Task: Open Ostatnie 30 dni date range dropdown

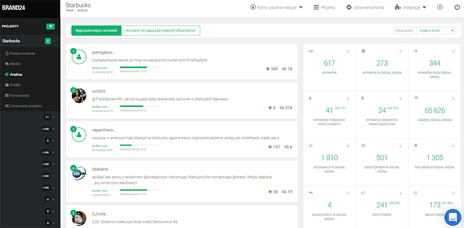Action: [436, 30]
